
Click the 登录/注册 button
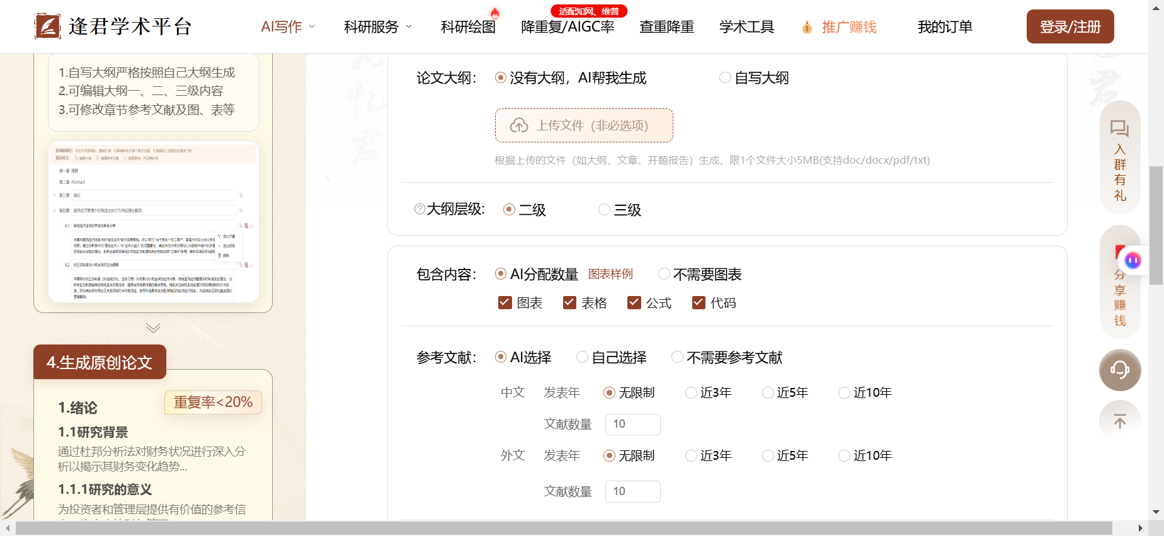[1070, 26]
